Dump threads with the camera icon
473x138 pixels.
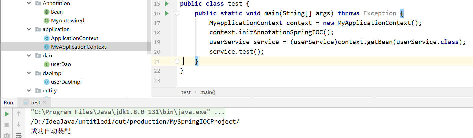pos(7,135)
